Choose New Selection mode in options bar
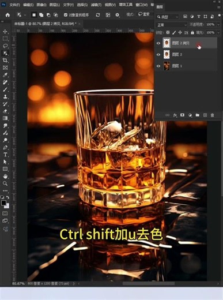 34,15
